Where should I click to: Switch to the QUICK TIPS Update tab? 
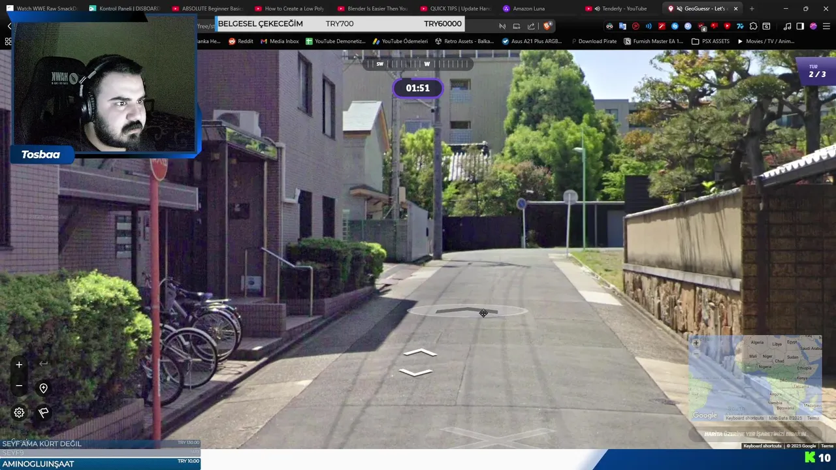pyautogui.click(x=455, y=8)
